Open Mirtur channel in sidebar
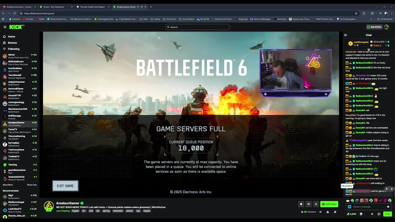The image size is (395, 222). (20, 56)
